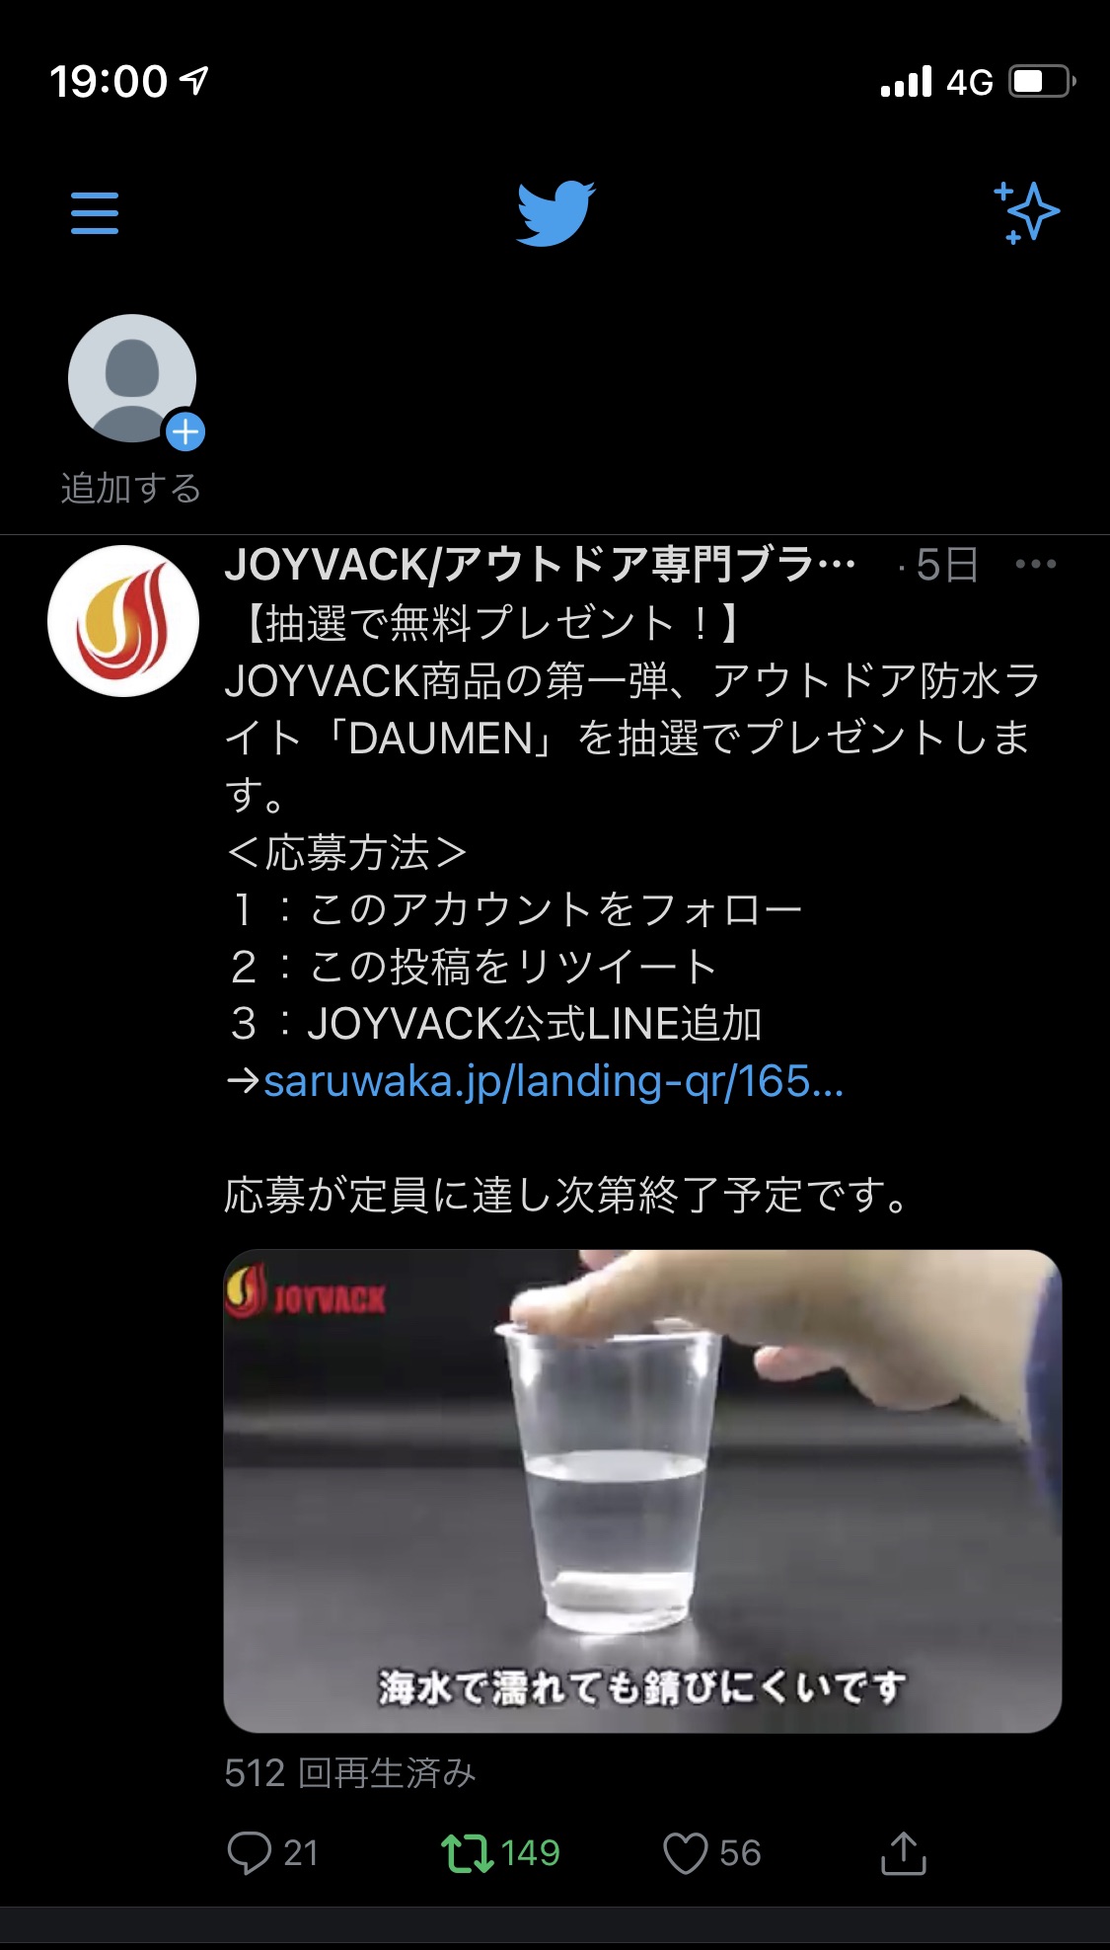Tap the share upload icon

tap(903, 1852)
